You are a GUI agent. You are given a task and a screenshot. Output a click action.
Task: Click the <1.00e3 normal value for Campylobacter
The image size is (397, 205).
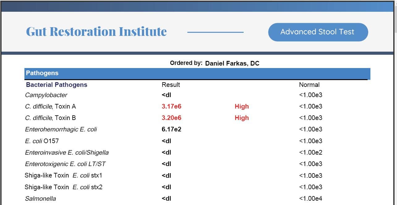(311, 95)
